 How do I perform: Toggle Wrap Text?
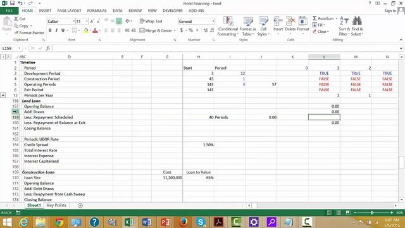pyautogui.click(x=151, y=21)
